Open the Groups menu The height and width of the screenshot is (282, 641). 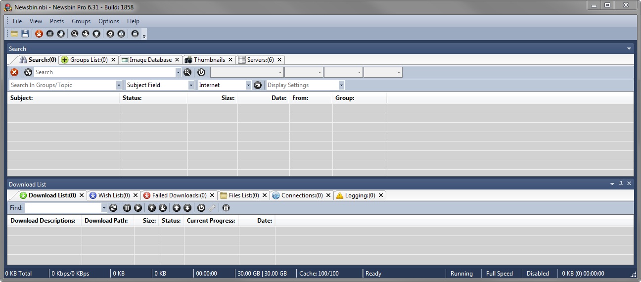point(81,21)
